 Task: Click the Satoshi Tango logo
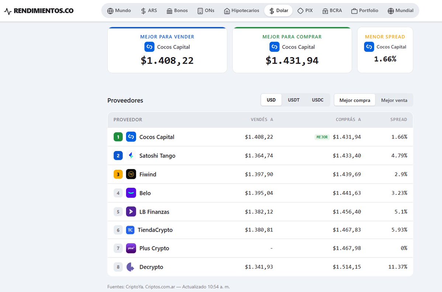(131, 155)
